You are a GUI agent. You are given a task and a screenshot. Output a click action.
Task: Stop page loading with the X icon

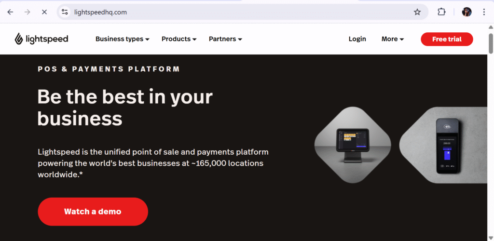click(x=44, y=12)
